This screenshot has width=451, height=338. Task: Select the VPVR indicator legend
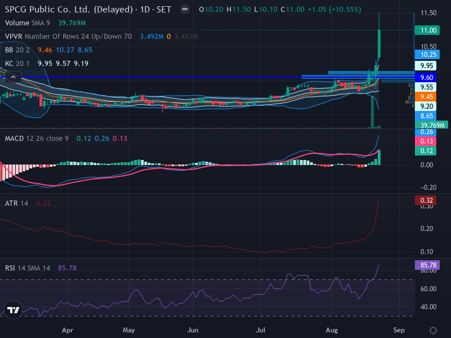[68, 37]
